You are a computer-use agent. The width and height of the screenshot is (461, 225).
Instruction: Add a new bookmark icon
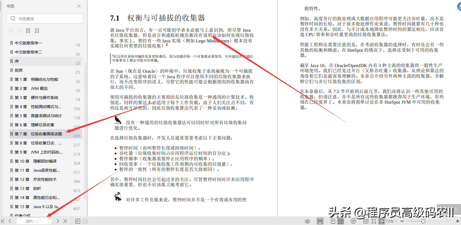coord(28,31)
